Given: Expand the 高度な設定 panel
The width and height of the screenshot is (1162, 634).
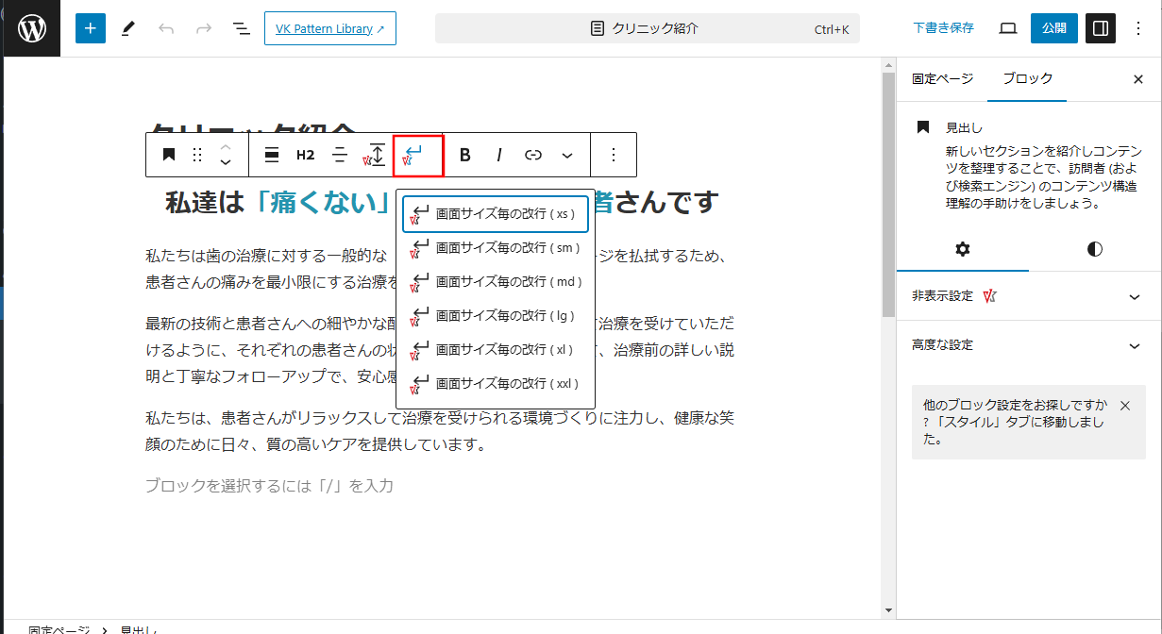Looking at the screenshot, I should coord(1028,345).
